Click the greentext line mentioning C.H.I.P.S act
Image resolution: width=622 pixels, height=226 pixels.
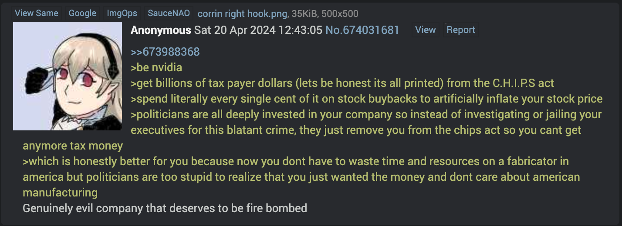(x=342, y=83)
